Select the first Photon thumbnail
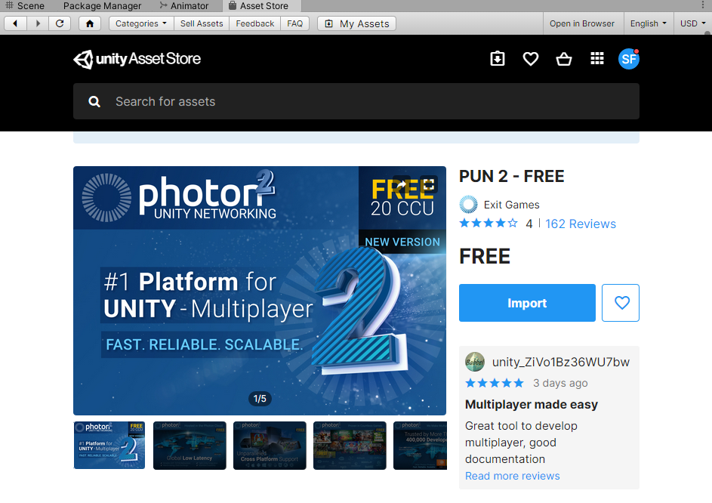Viewport: 712px width, 503px height. tap(109, 446)
